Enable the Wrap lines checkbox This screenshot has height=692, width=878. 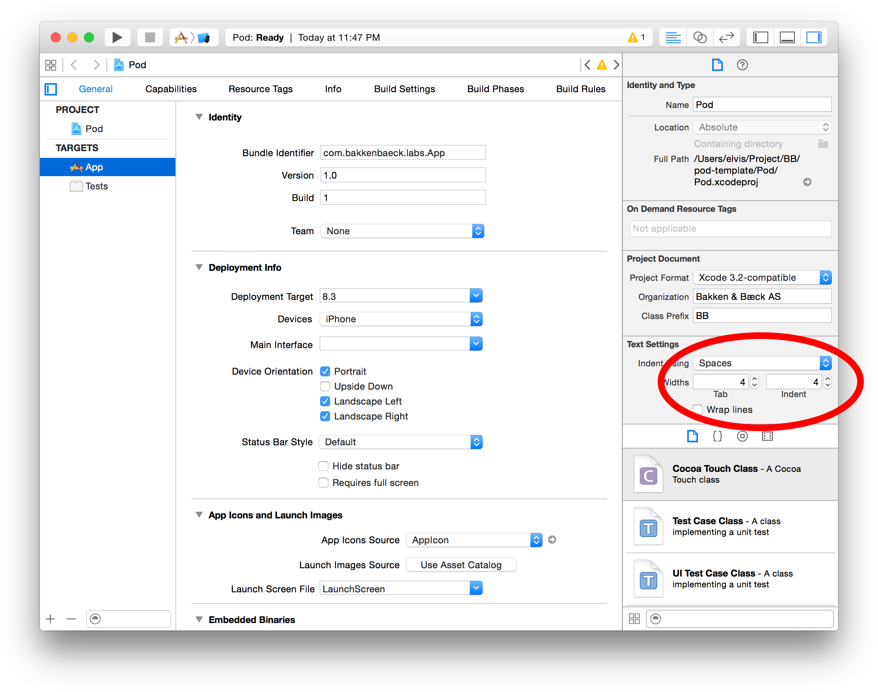pos(699,410)
